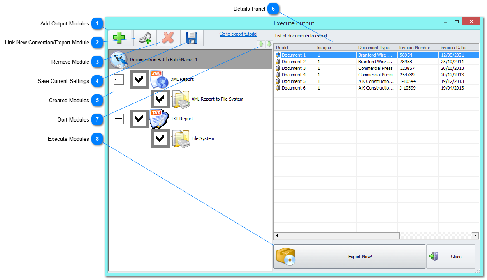Viewport: 487px width, 280px height.
Task: Uncheck XML Report to File System
Action: (160, 99)
